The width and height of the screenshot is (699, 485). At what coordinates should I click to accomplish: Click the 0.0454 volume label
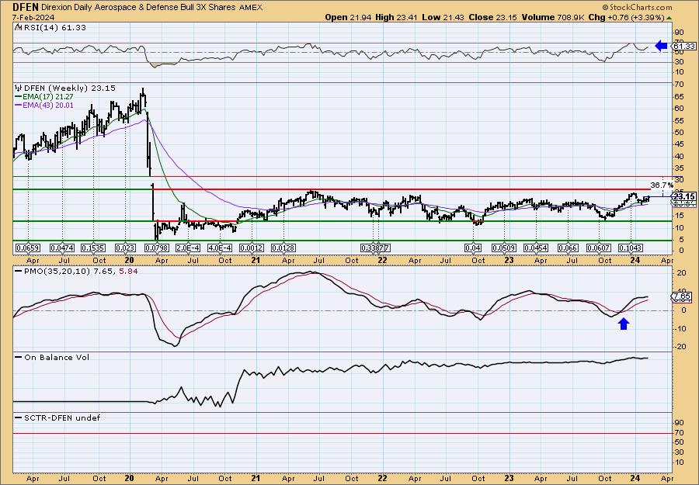pyautogui.click(x=536, y=248)
